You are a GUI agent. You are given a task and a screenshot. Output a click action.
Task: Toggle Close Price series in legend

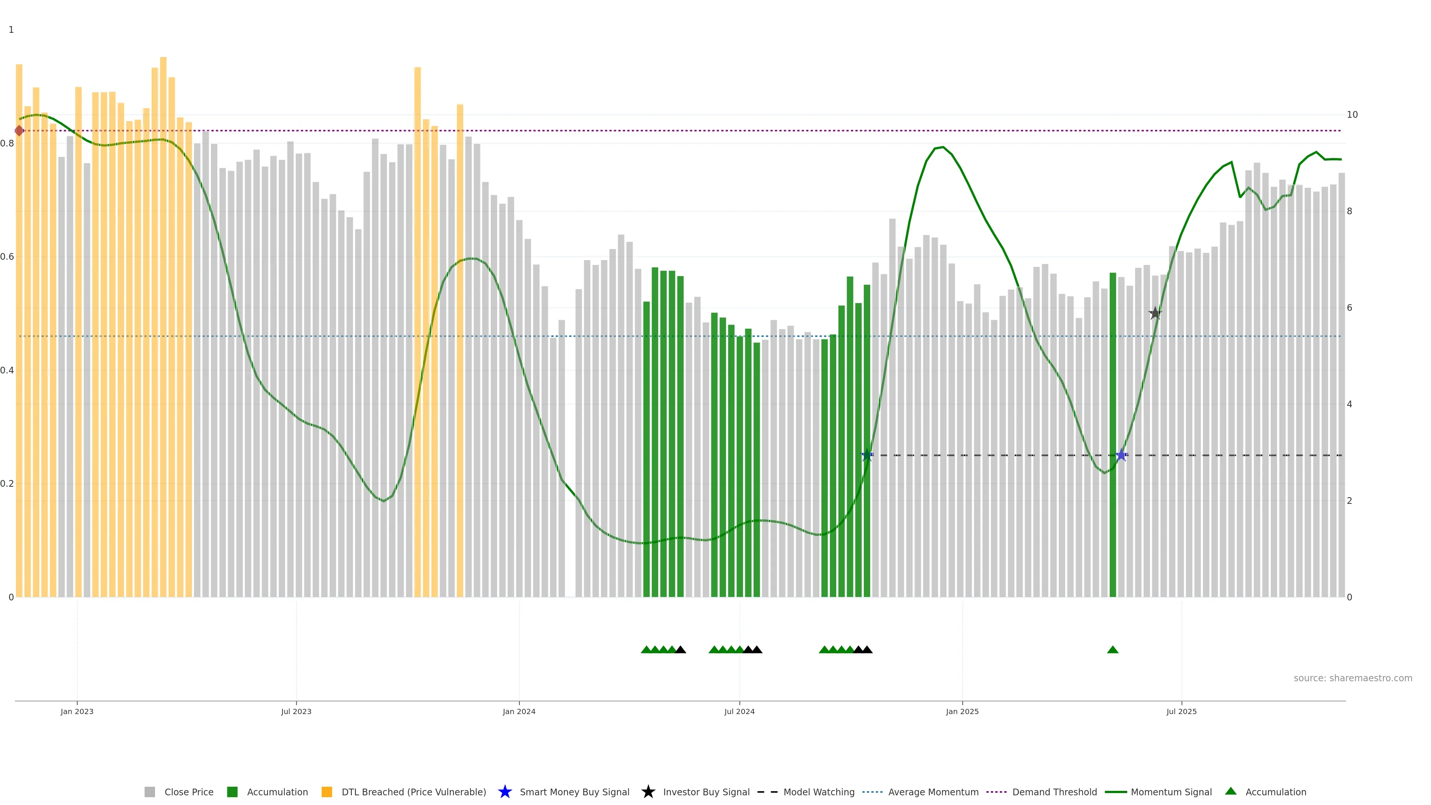tap(188, 792)
